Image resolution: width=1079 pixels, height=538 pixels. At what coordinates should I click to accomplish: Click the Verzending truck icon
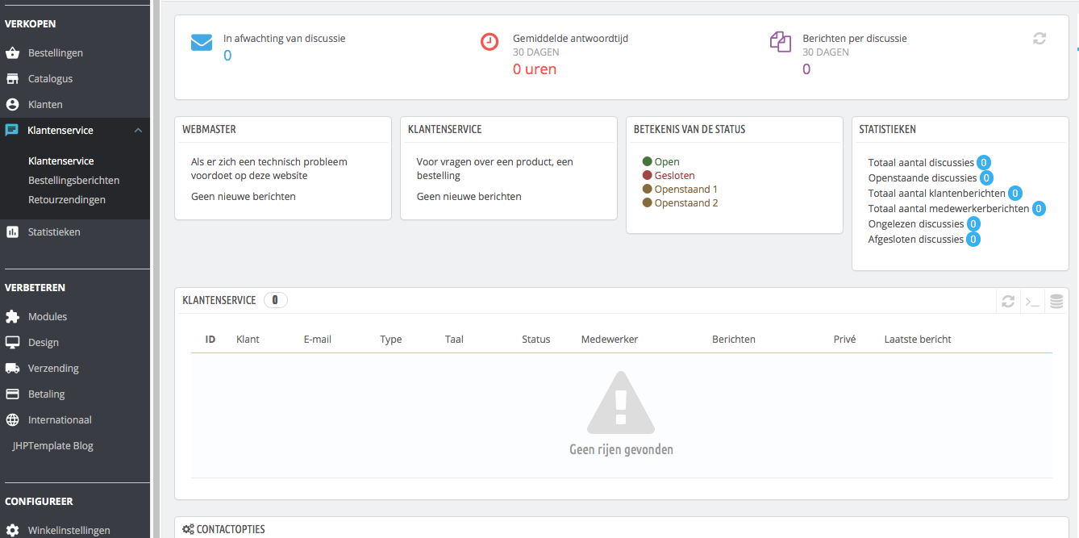click(12, 369)
